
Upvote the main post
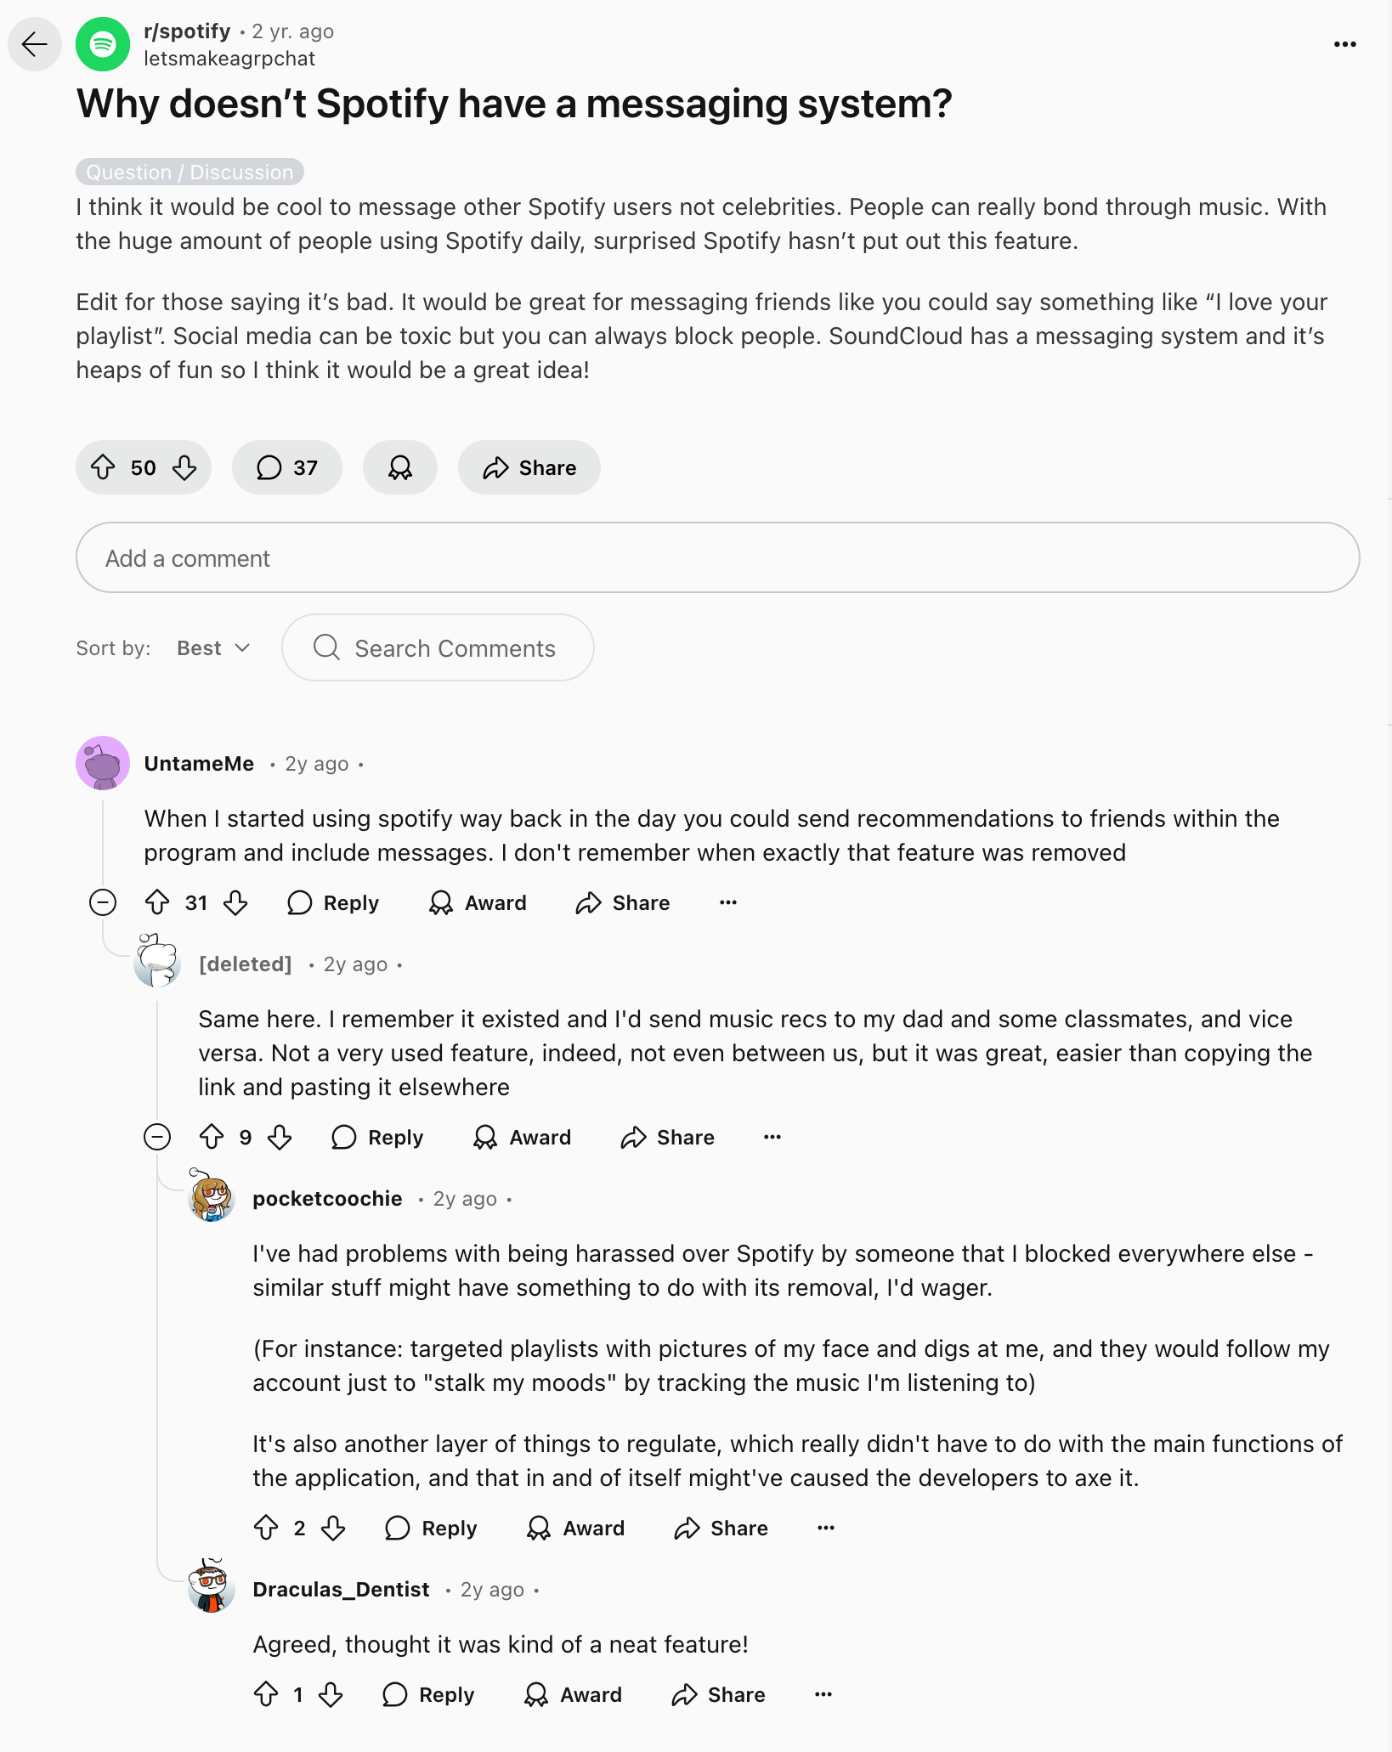tap(103, 467)
